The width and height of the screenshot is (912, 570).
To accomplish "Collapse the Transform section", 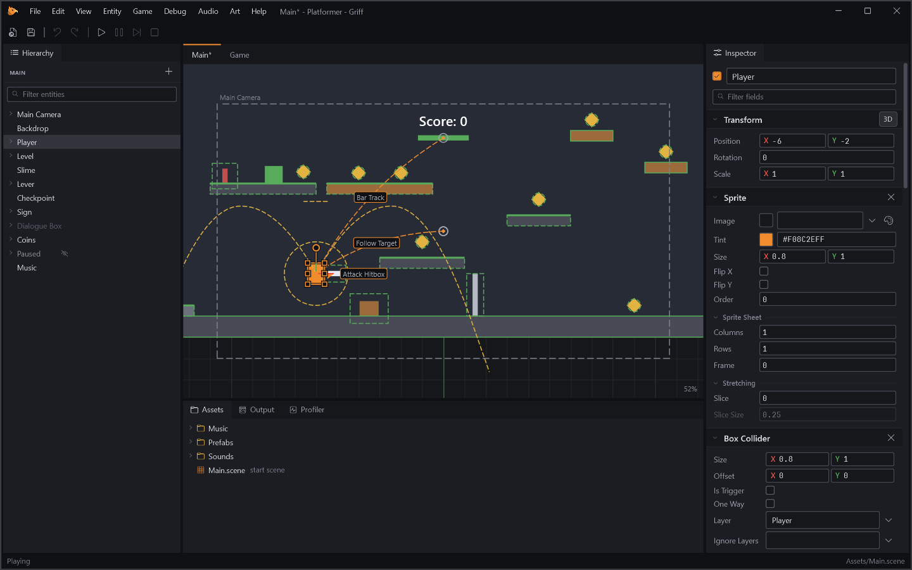I will tap(715, 120).
